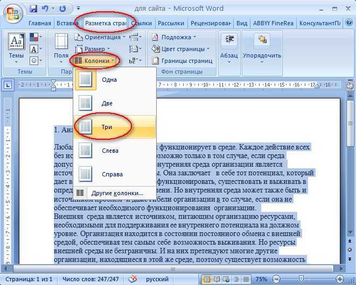Switch to the Вид tab
356x285 pixels.
[242, 23]
